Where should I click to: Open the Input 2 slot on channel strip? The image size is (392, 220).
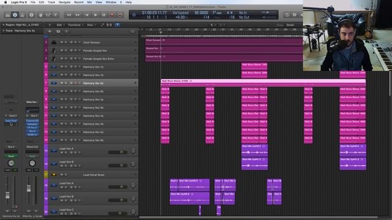click(x=12, y=116)
